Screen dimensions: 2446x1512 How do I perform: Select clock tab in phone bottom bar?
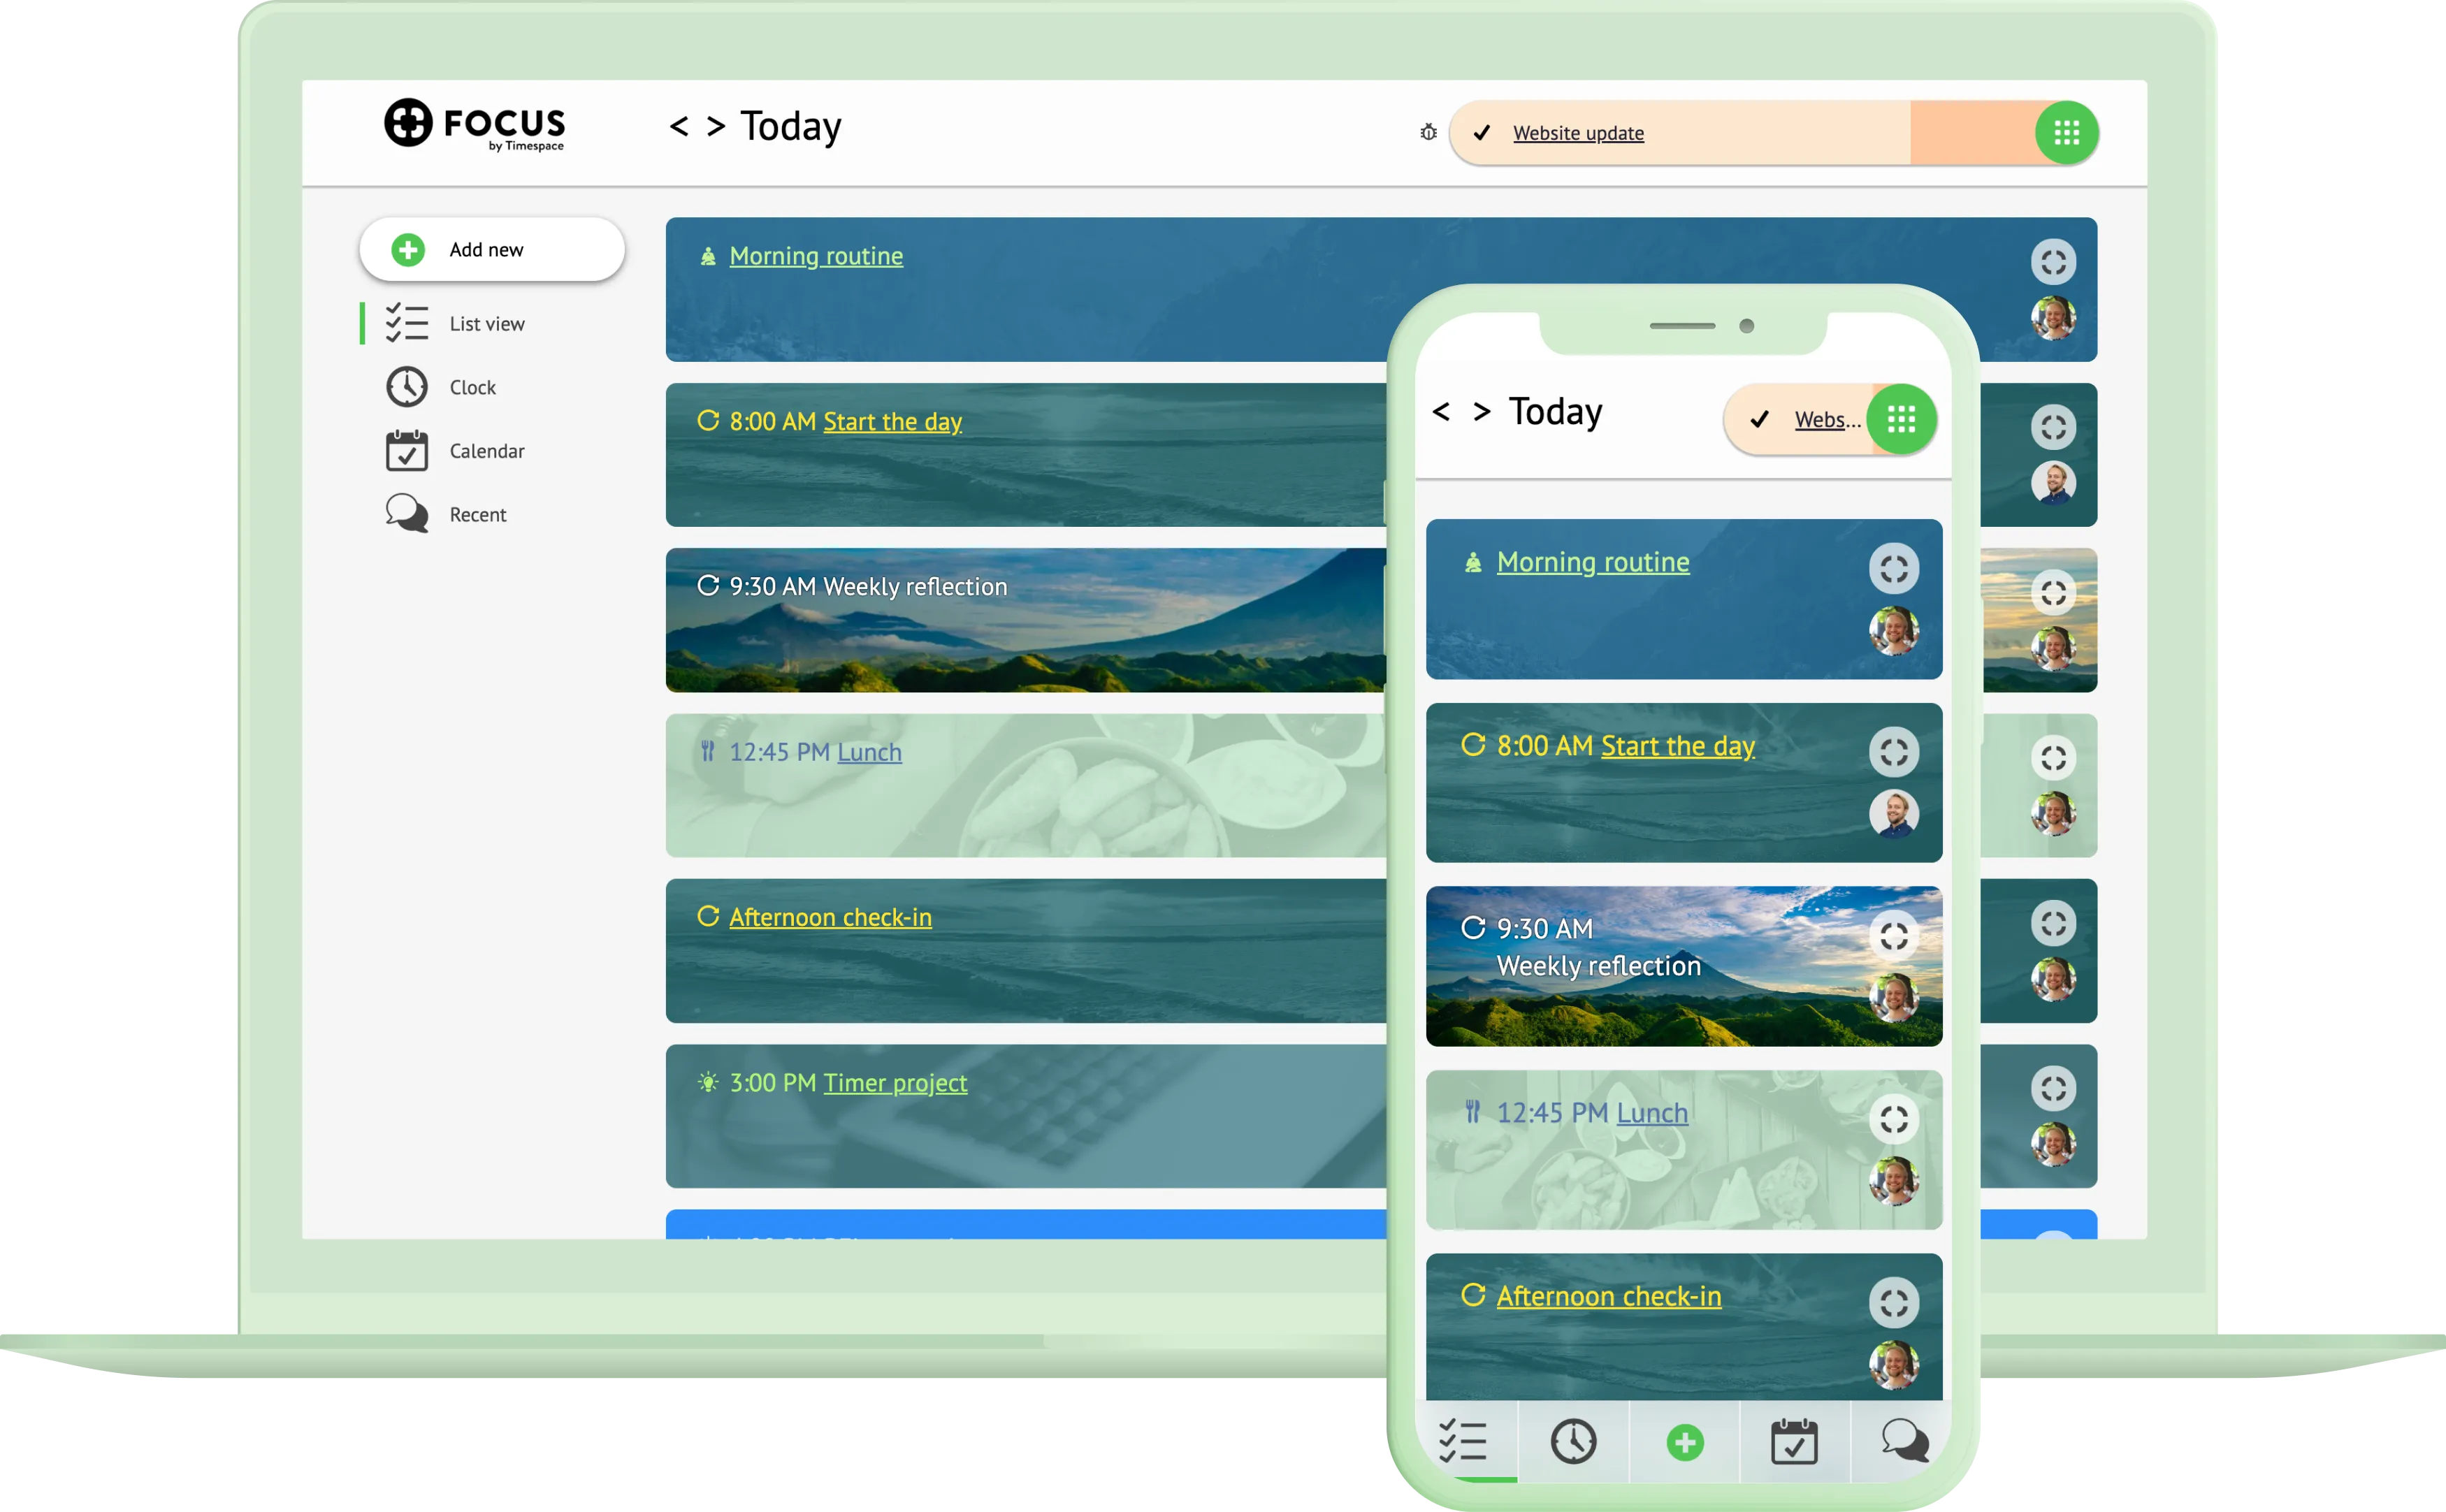click(x=1574, y=1441)
